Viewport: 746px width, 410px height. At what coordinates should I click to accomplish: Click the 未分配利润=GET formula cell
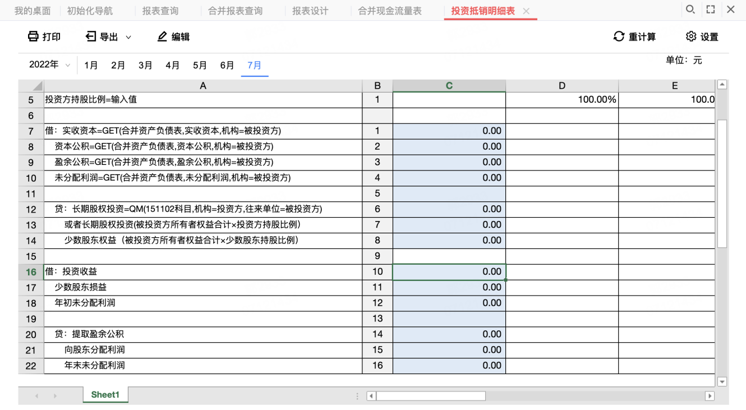click(203, 178)
